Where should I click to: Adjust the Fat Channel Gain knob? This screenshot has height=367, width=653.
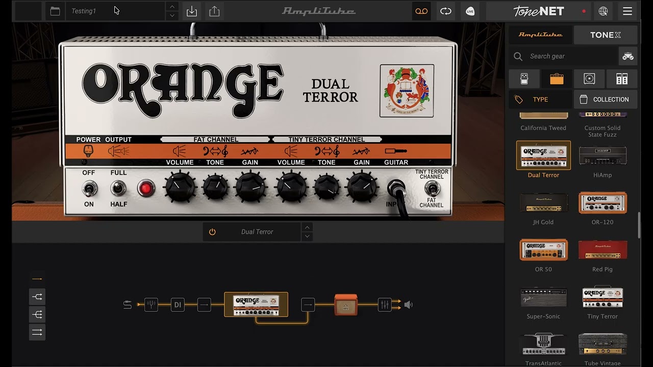coord(250,188)
